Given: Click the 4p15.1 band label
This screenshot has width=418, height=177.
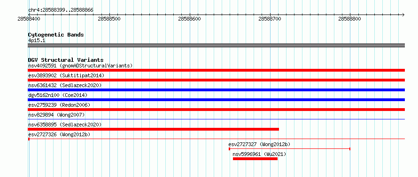Looking at the screenshot, I should click(x=37, y=40).
